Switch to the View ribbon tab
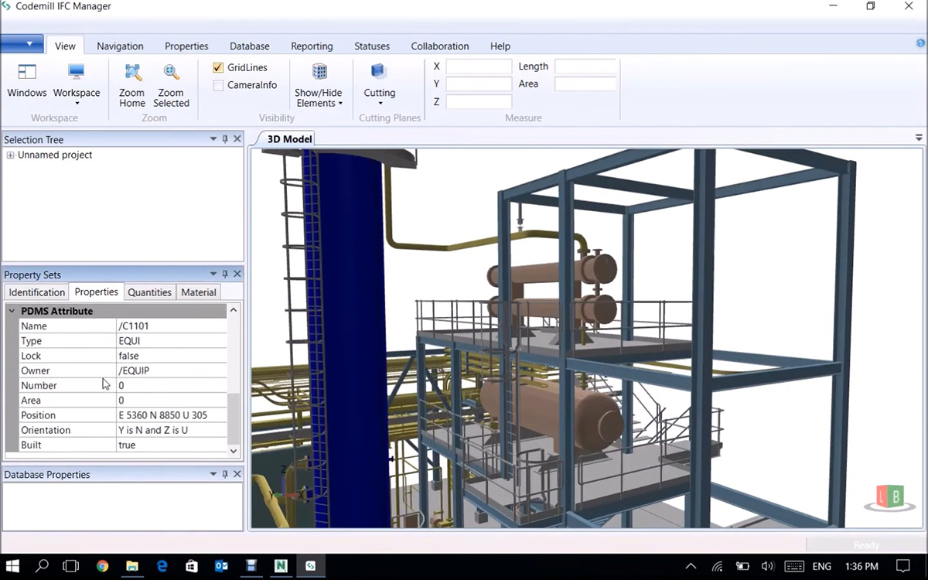The image size is (928, 580). pyautogui.click(x=65, y=46)
